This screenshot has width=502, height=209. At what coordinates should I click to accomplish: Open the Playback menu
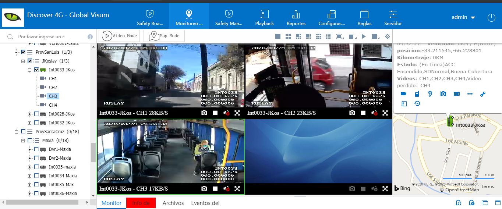(264, 17)
